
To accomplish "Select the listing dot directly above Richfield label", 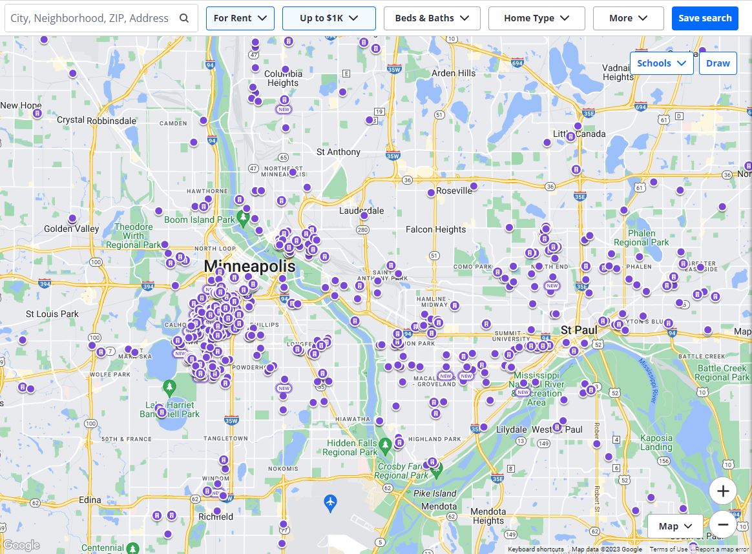I will [217, 511].
